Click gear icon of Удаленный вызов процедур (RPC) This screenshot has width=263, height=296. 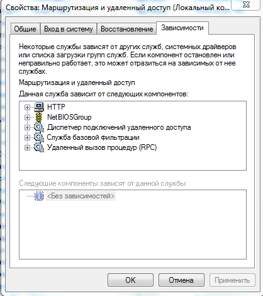click(x=39, y=147)
